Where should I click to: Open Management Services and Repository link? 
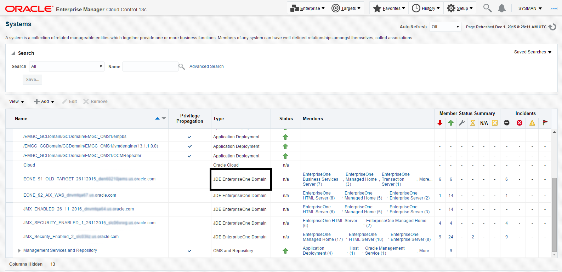pyautogui.click(x=60, y=250)
